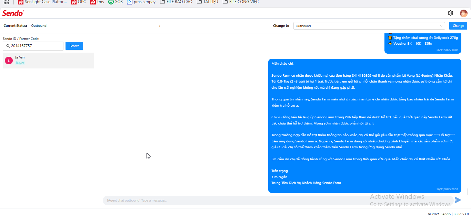The height and width of the screenshot is (217, 471).
Task: Open FILE CÔNG VIỆC bookmark folder
Action: [241, 2]
